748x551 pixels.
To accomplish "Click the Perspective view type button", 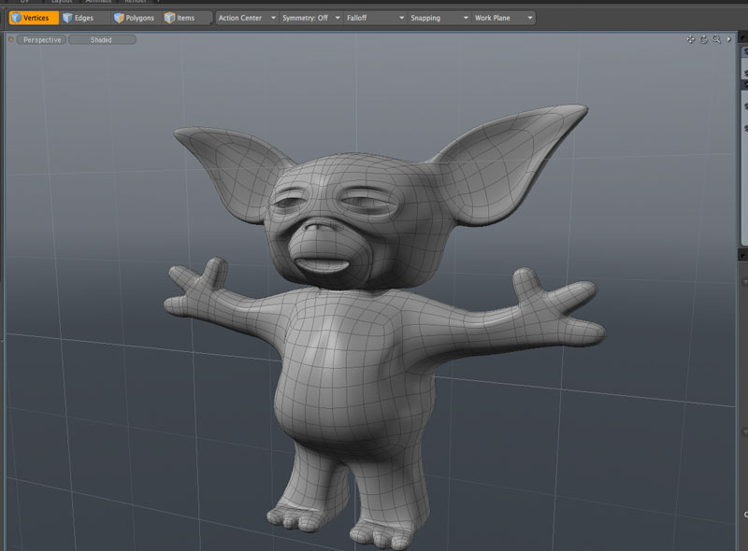I will (42, 40).
